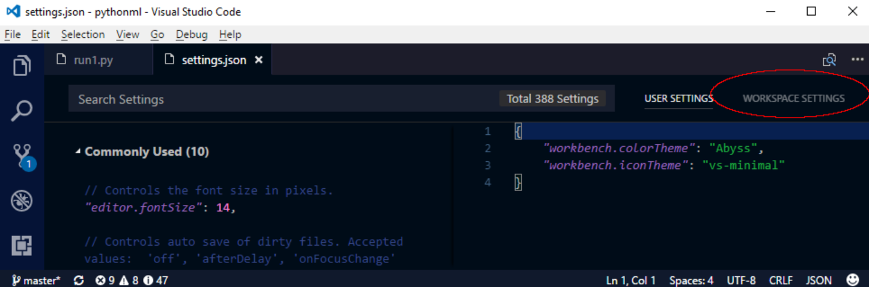Switch to the USER SETTINGS tab
Image resolution: width=869 pixels, height=287 pixels.
point(678,99)
